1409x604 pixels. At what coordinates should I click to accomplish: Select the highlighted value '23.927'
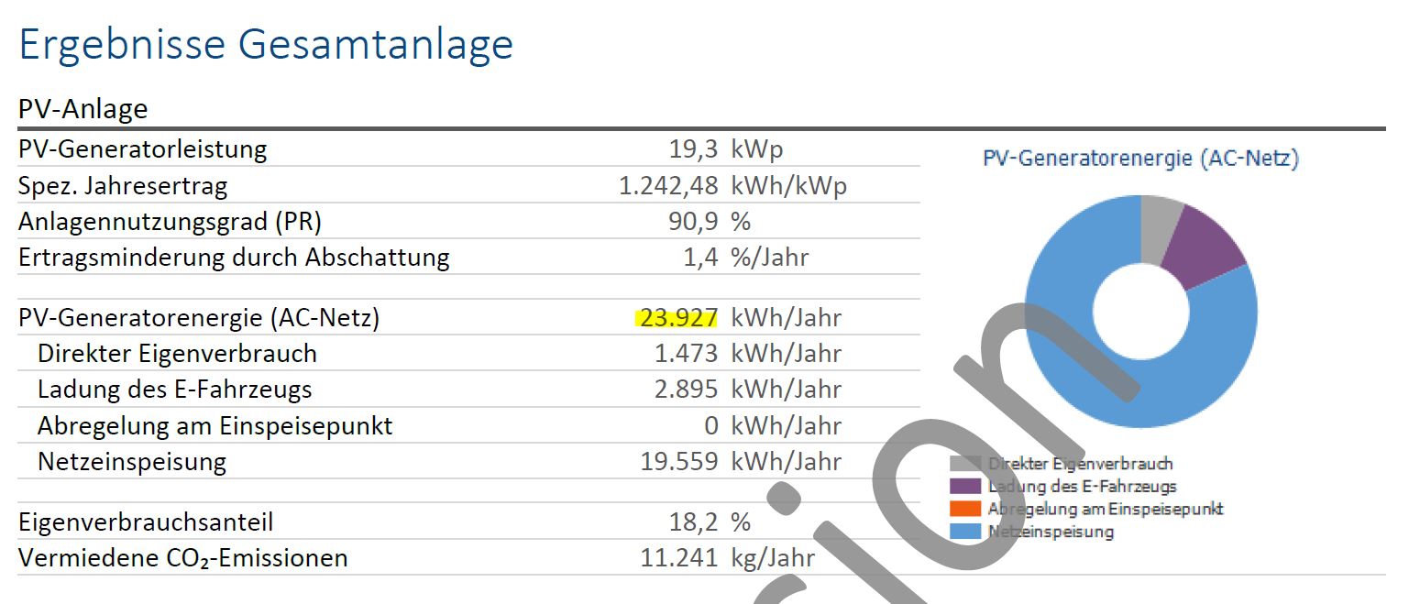tap(678, 318)
